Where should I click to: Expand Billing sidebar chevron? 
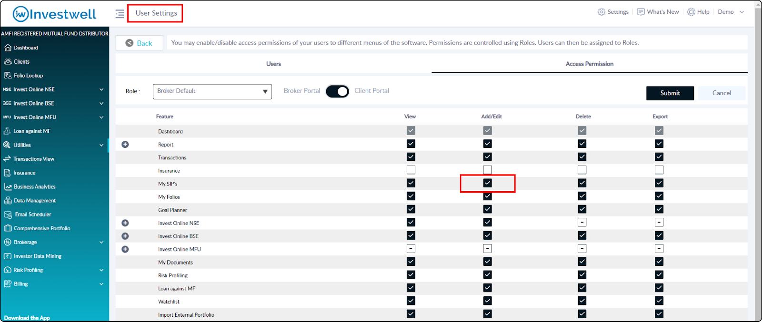(x=101, y=284)
